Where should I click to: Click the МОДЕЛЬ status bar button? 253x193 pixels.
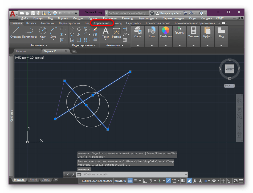(120, 181)
